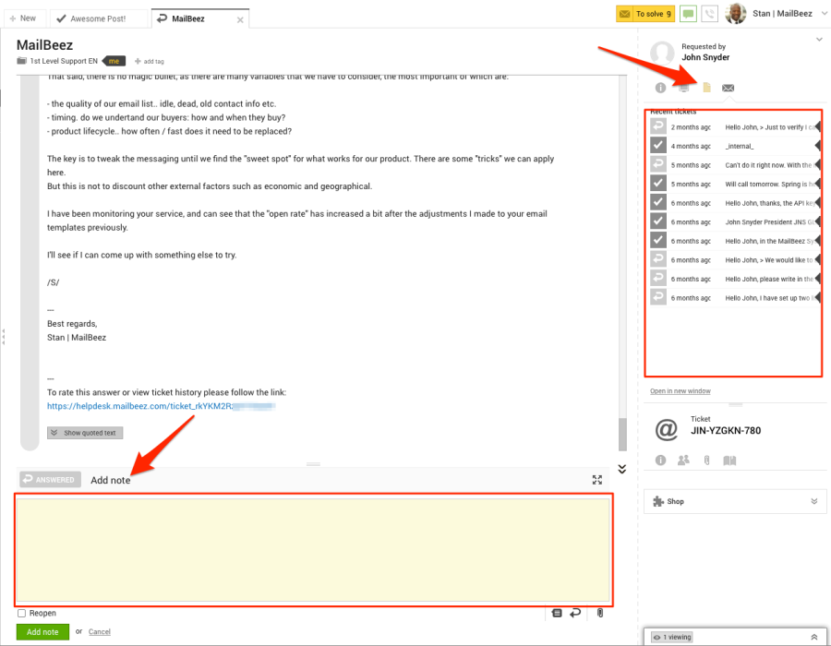The width and height of the screenshot is (831, 646).
Task: Open ticket 'Hello John, in the MailBeez'
Action: tap(735, 242)
